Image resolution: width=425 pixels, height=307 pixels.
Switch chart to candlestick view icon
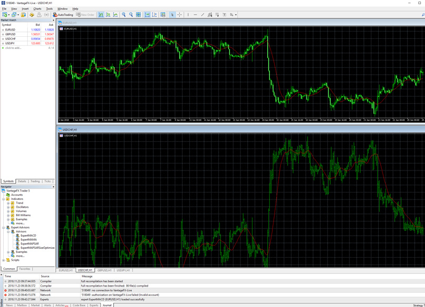pyautogui.click(x=108, y=15)
